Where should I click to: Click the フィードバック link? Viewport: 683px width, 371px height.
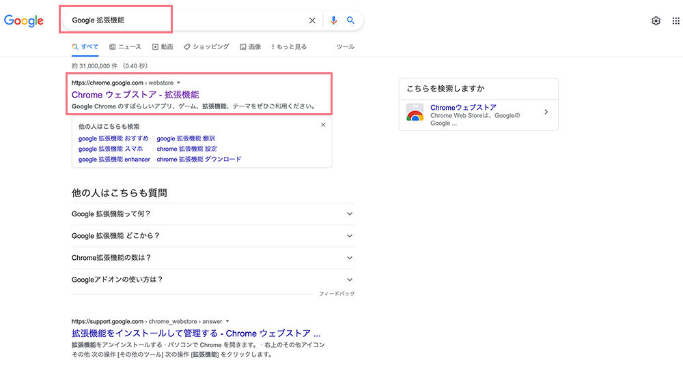pyautogui.click(x=337, y=294)
